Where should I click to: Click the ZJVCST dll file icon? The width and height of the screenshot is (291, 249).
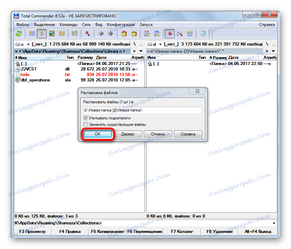18,69
